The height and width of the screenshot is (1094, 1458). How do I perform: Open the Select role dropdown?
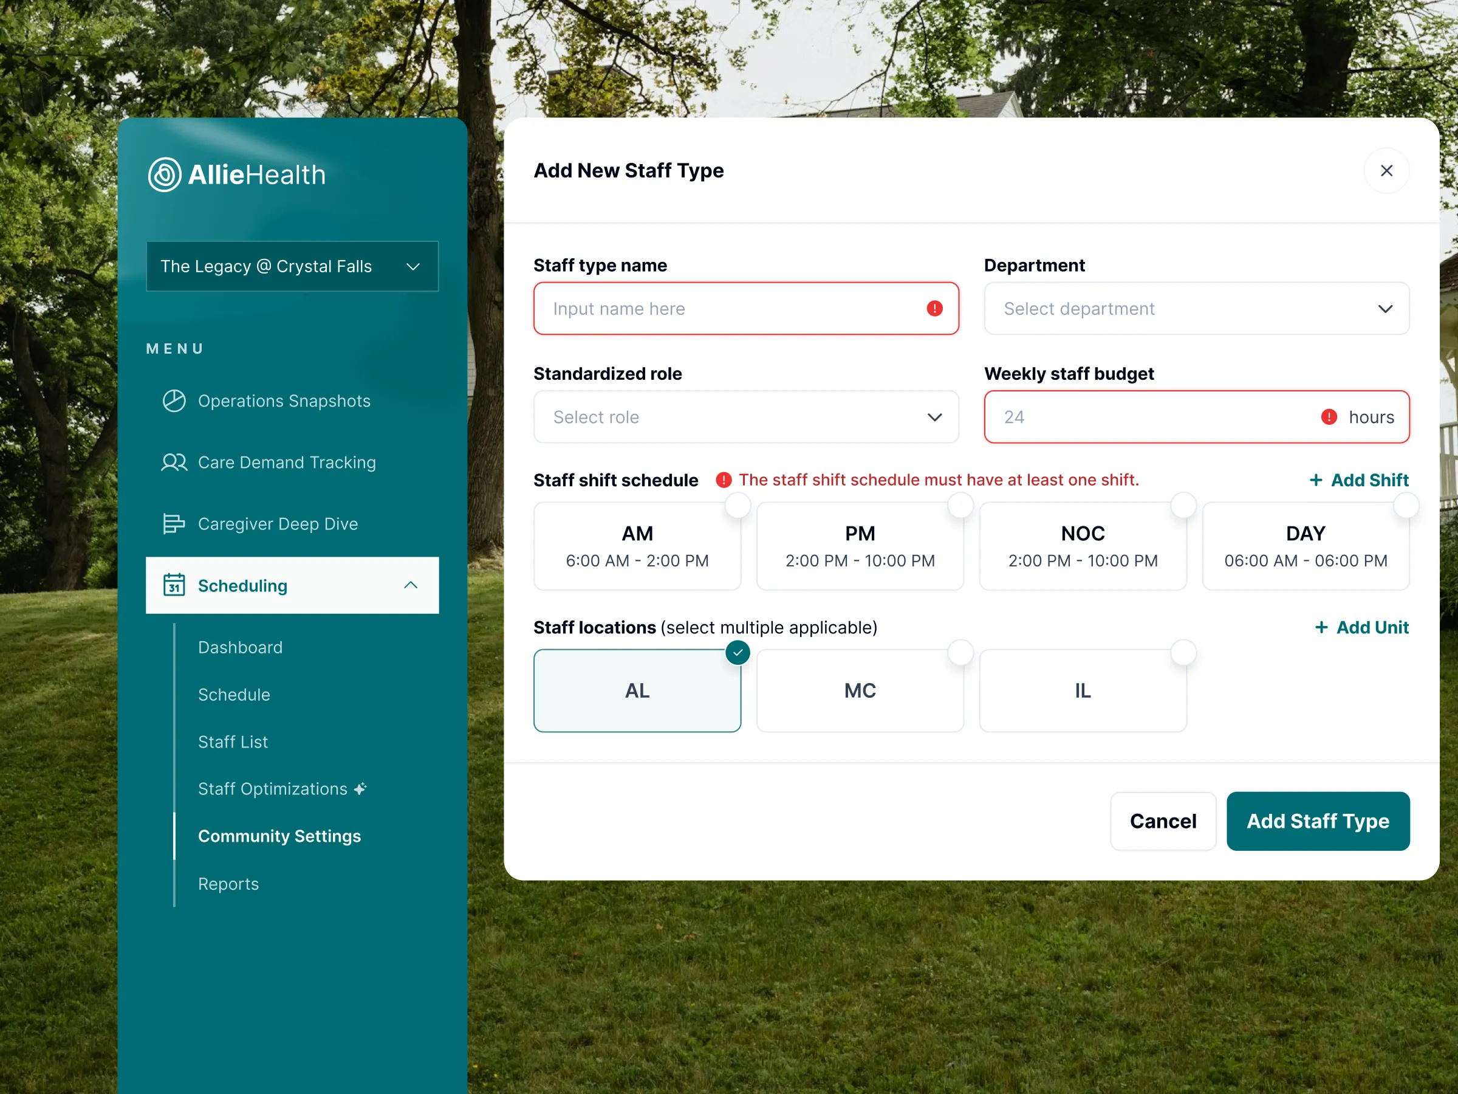[745, 417]
